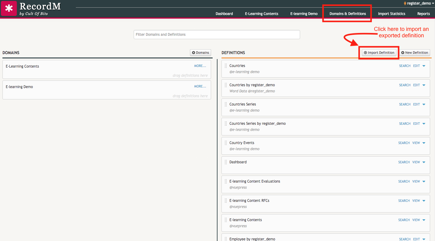Click SEARCH for E-learning Contents definition
The image size is (435, 241).
404,220
